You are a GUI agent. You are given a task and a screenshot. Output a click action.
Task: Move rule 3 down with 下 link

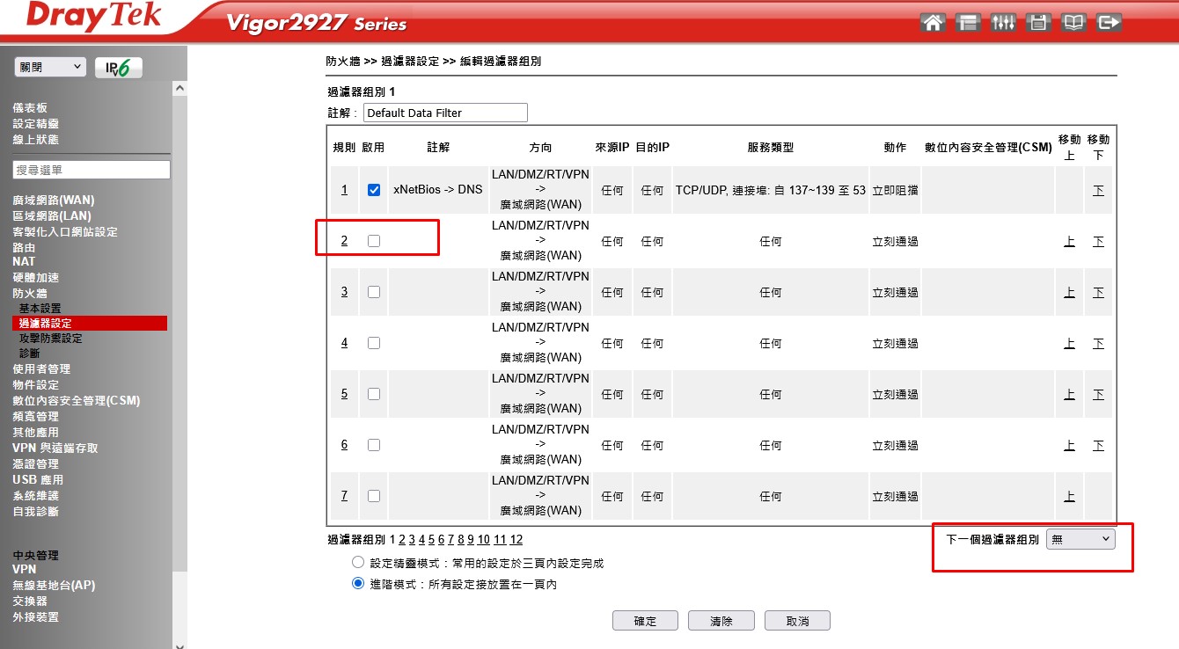tap(1098, 292)
